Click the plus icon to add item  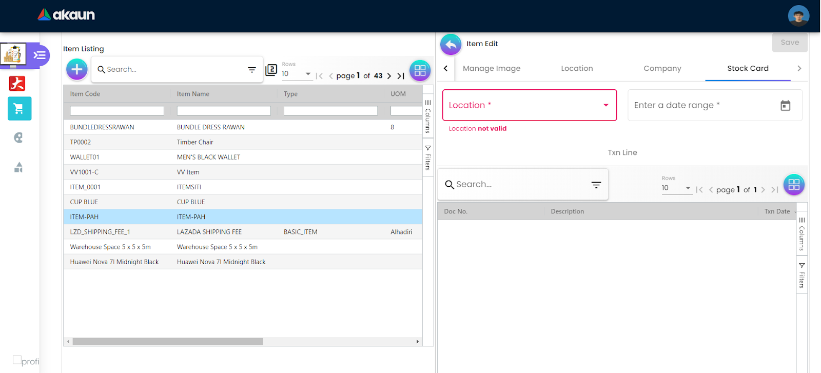click(77, 69)
